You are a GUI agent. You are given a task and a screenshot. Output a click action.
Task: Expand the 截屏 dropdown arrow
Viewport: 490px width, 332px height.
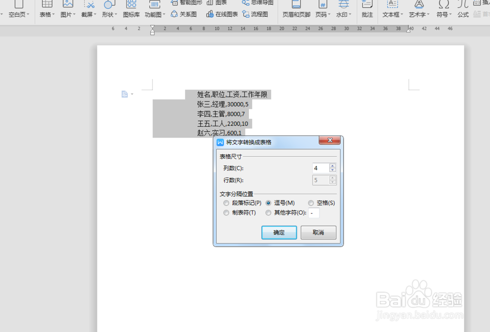95,14
